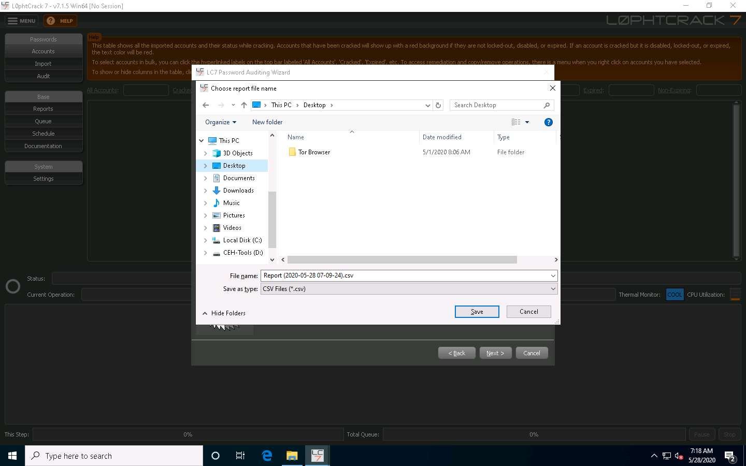Open the LC7 HELP button with question icon
Viewport: 746px width, 466px height.
[61, 21]
